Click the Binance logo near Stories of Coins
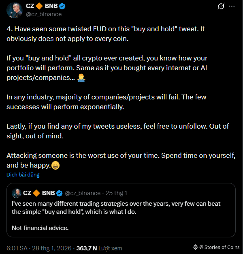 [x=196, y=247]
